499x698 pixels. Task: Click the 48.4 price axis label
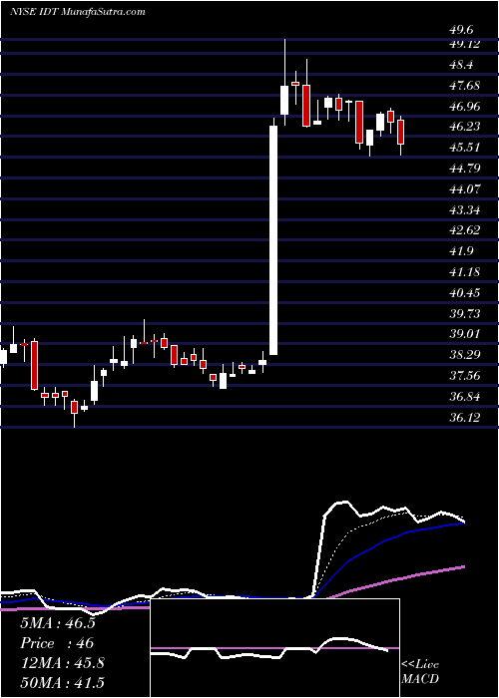tap(462, 65)
